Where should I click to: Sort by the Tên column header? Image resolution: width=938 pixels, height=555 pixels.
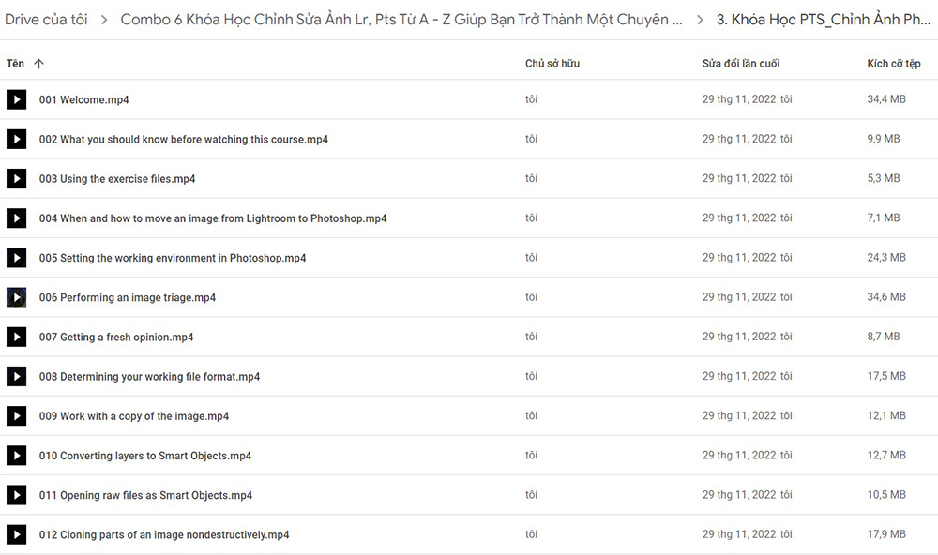tap(16, 64)
